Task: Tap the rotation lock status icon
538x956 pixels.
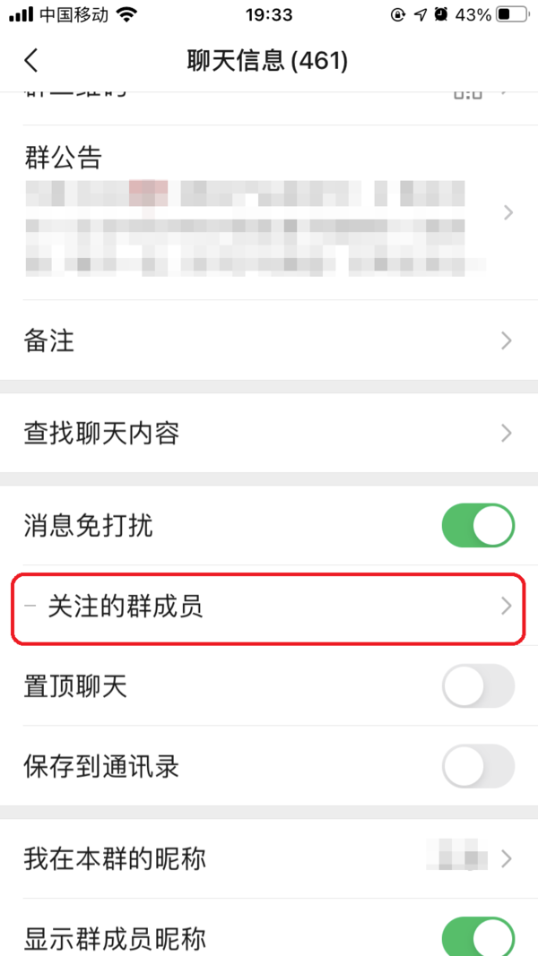Action: coord(398,14)
